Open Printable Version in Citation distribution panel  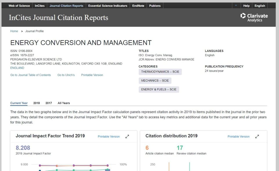point(238,136)
